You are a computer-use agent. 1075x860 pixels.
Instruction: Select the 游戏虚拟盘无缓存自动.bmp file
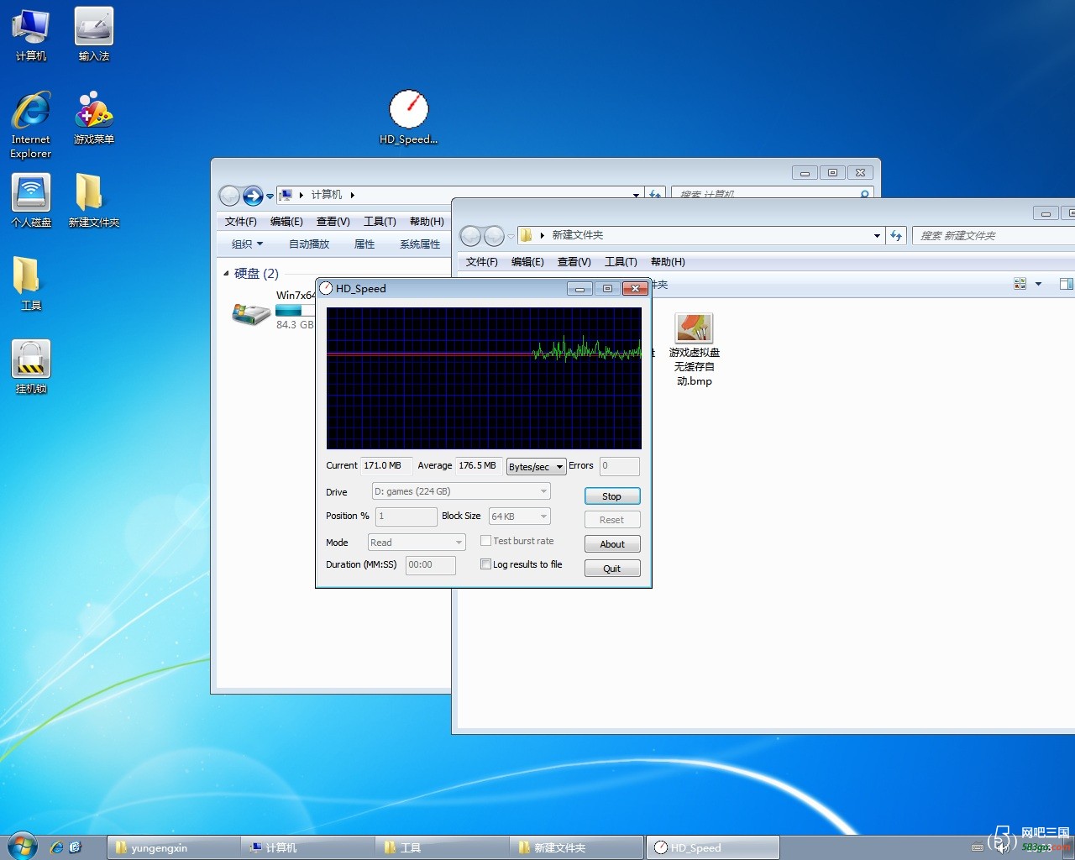[695, 349]
